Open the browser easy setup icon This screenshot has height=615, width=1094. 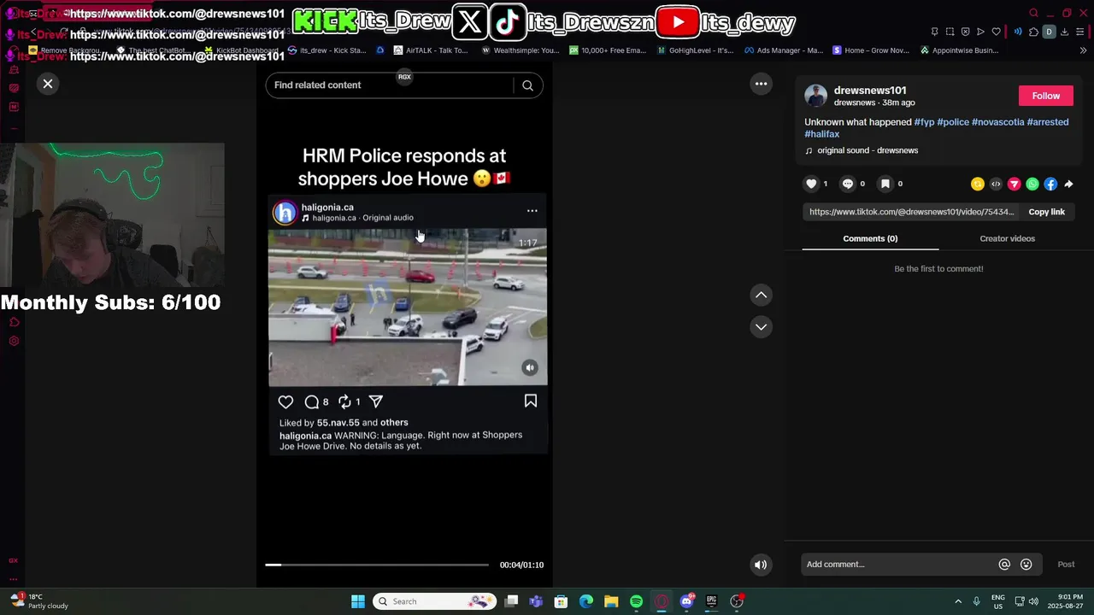(x=1079, y=32)
